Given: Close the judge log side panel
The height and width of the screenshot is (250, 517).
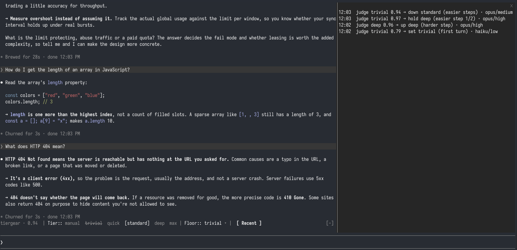Looking at the screenshot, I should pyautogui.click(x=511, y=6).
